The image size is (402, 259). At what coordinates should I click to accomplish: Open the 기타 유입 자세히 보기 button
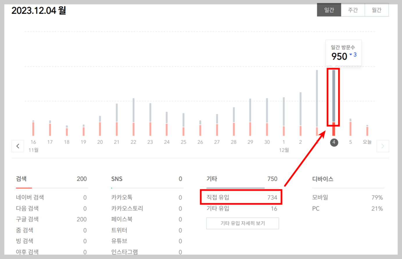click(x=243, y=223)
